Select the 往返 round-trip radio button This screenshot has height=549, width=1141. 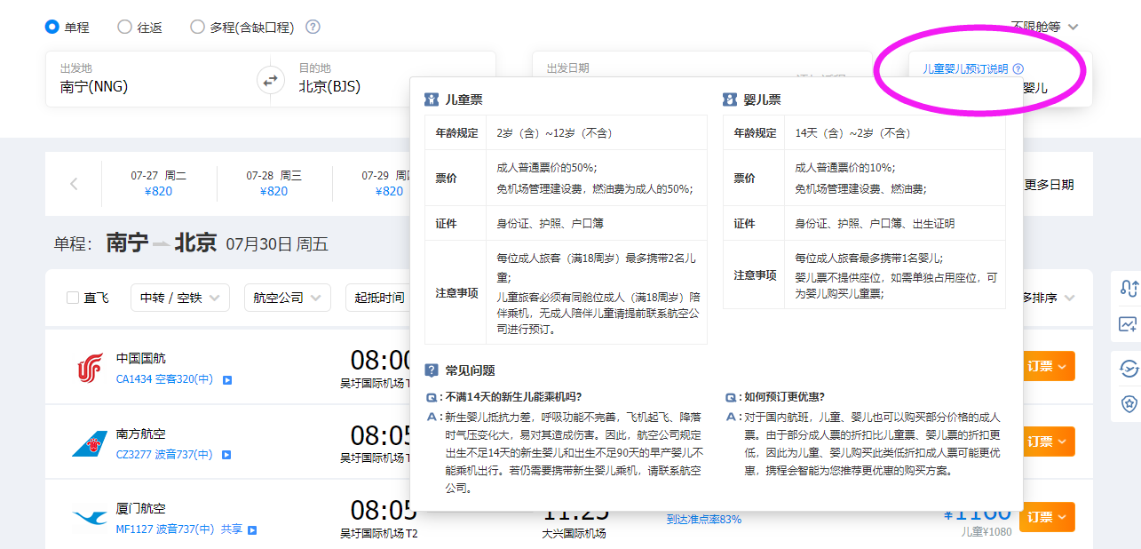tap(125, 27)
